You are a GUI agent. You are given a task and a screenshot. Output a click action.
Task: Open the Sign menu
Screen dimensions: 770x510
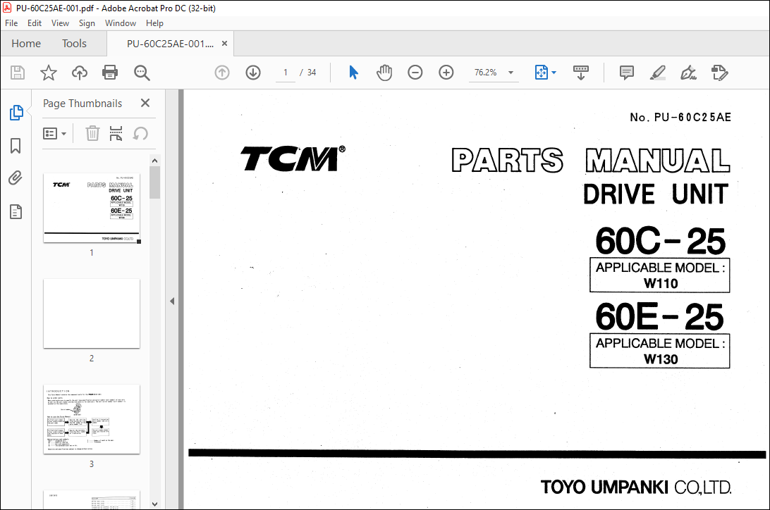(87, 23)
